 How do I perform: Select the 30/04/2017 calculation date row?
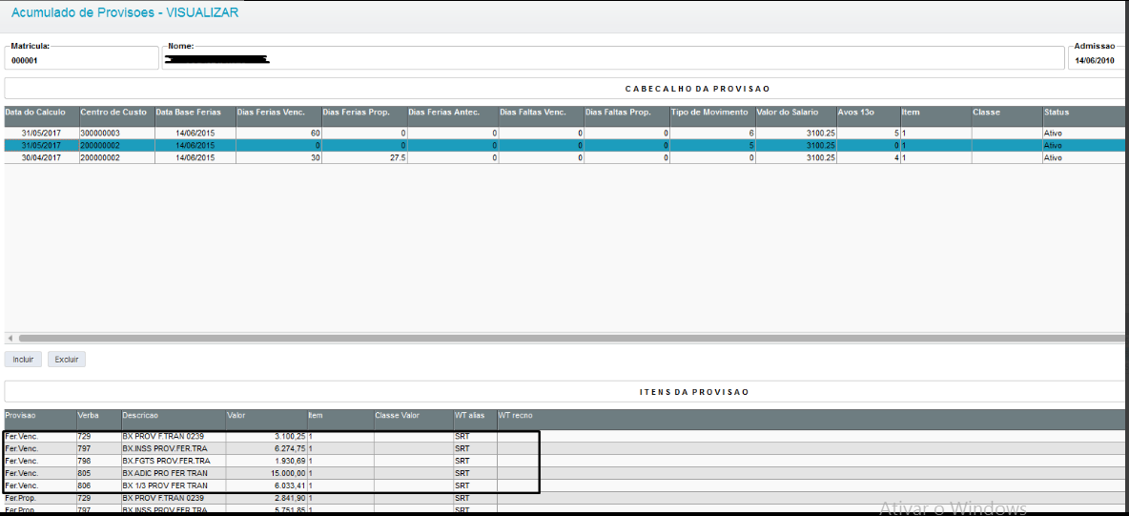[566, 157]
